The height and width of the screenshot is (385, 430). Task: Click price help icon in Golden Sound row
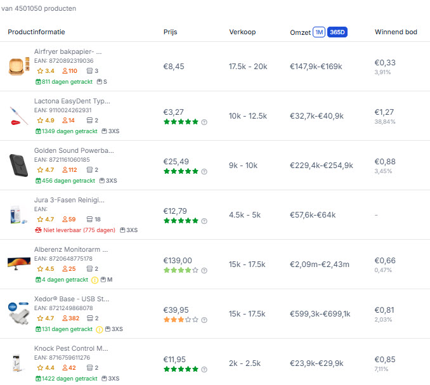[204, 172]
